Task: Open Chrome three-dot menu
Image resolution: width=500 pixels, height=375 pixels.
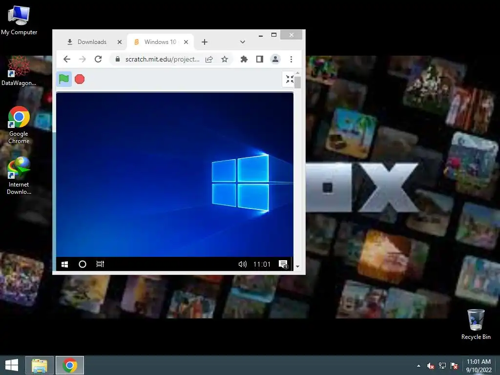Action: (291, 59)
